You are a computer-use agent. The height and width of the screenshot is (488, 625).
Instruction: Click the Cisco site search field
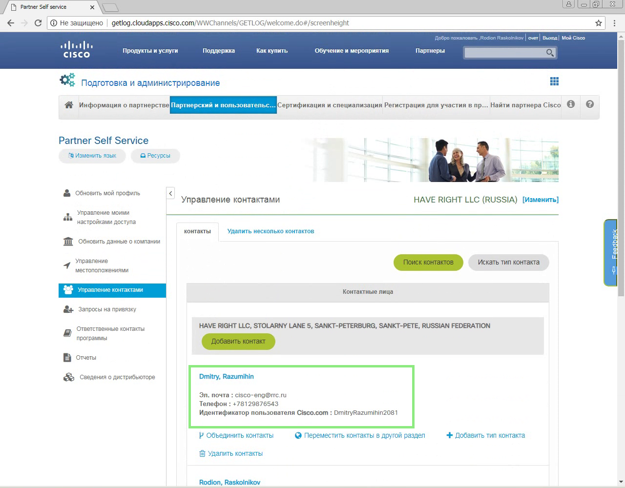coord(504,53)
